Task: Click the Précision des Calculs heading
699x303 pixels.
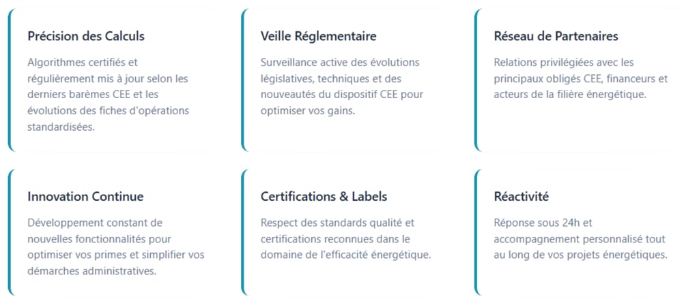Action: click(86, 36)
